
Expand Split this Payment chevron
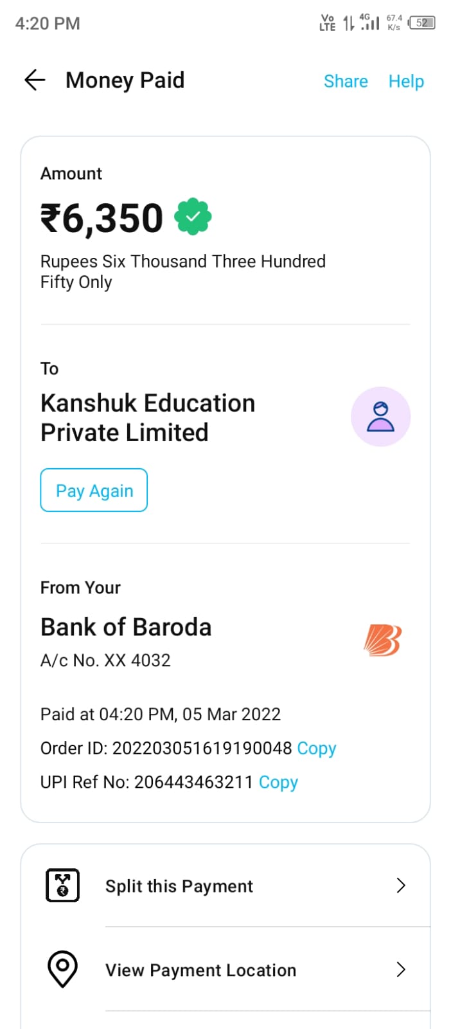(401, 886)
